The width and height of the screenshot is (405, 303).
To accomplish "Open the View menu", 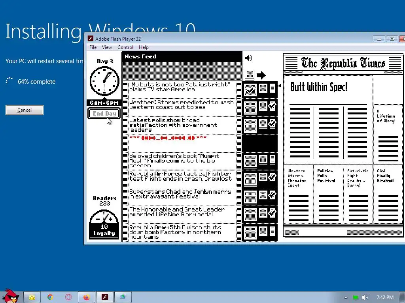I will (x=107, y=47).
